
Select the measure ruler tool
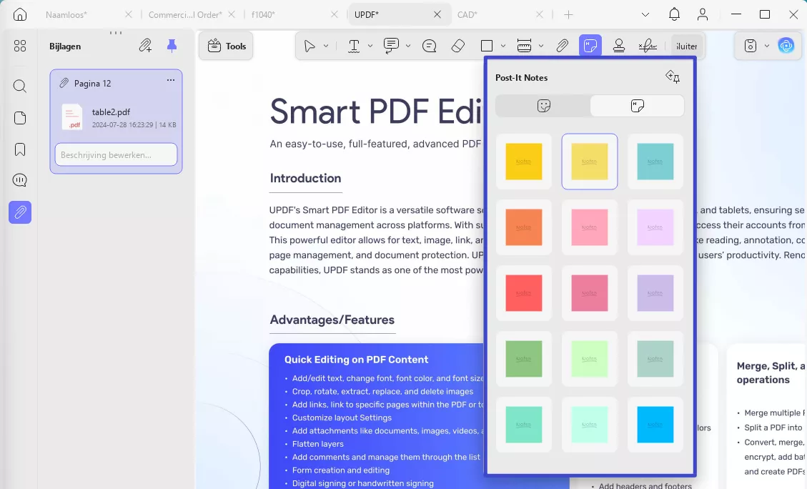click(x=524, y=46)
